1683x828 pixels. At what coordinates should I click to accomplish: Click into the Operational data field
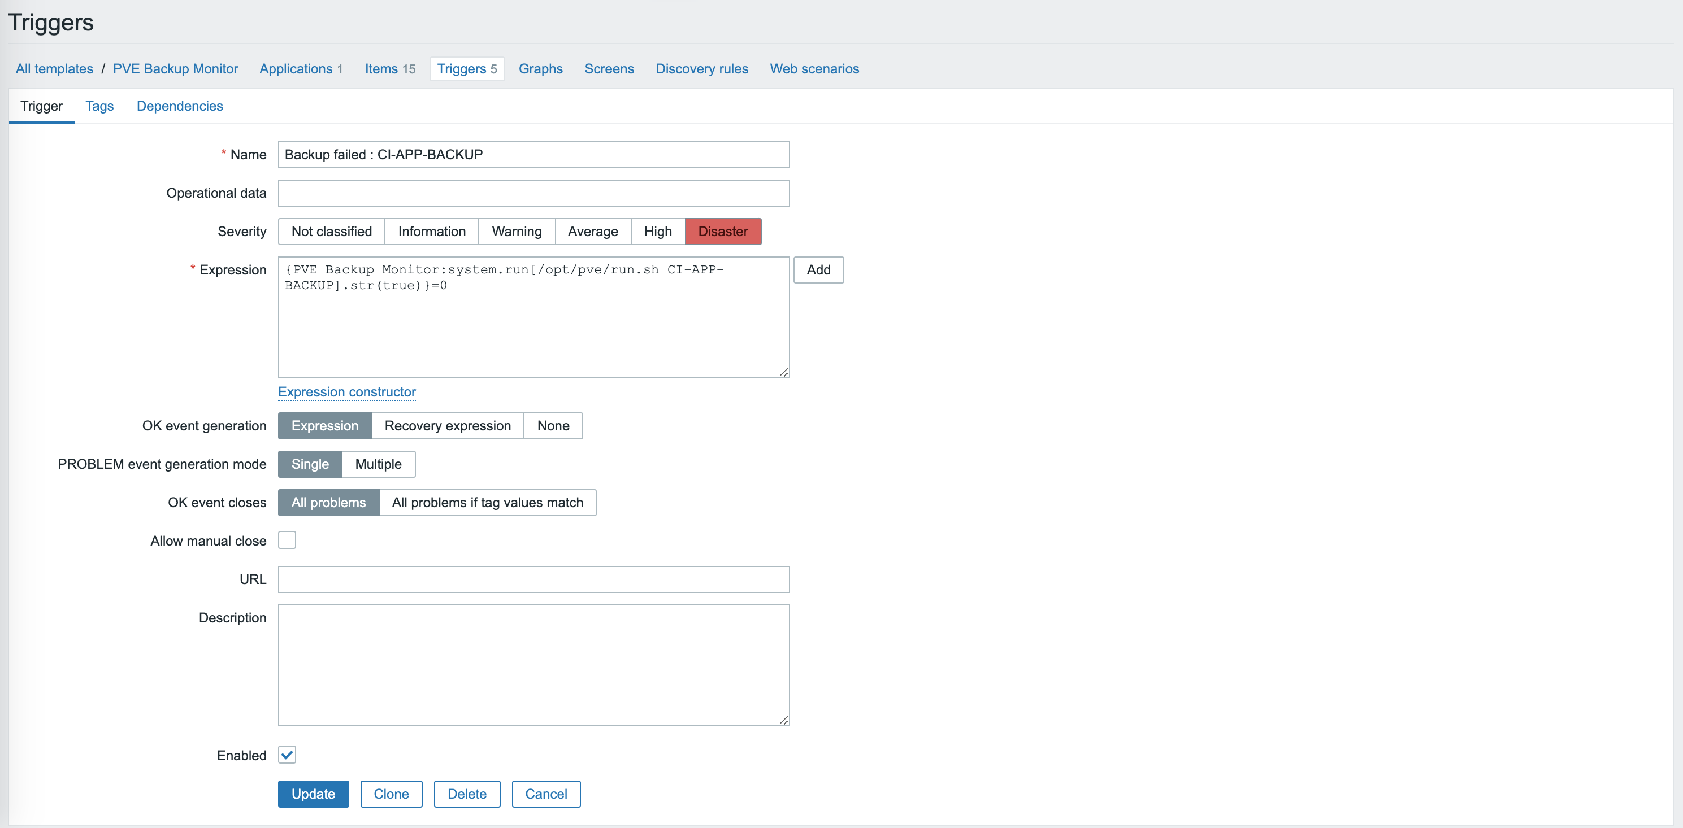point(533,193)
